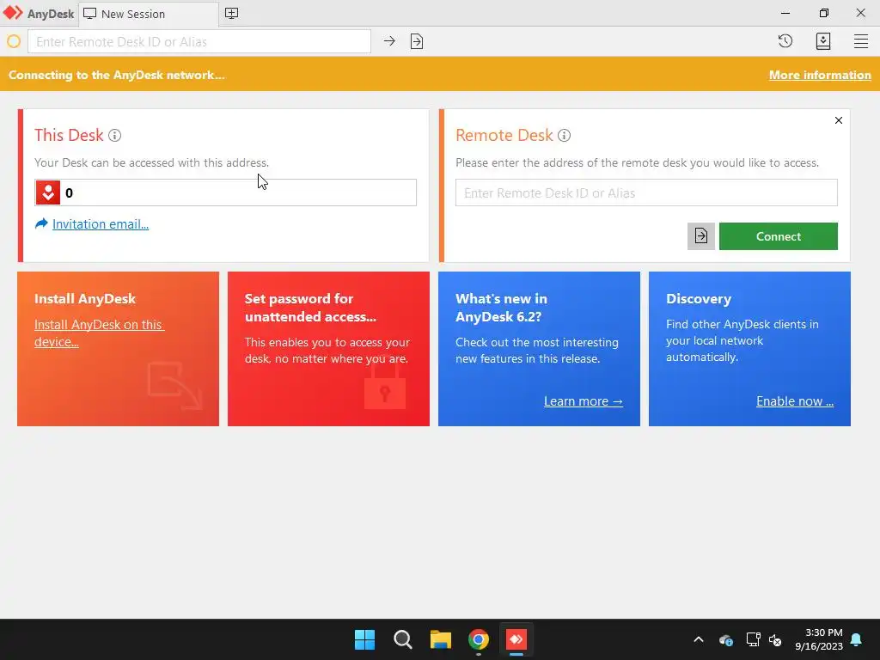Image resolution: width=880 pixels, height=660 pixels.
Task: Show hidden system tray icons
Action: [x=699, y=639]
